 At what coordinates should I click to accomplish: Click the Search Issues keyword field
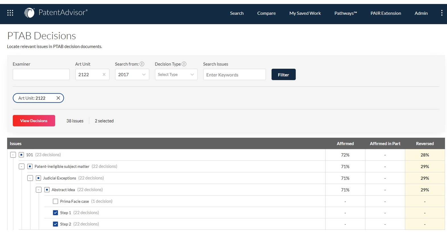tap(234, 74)
